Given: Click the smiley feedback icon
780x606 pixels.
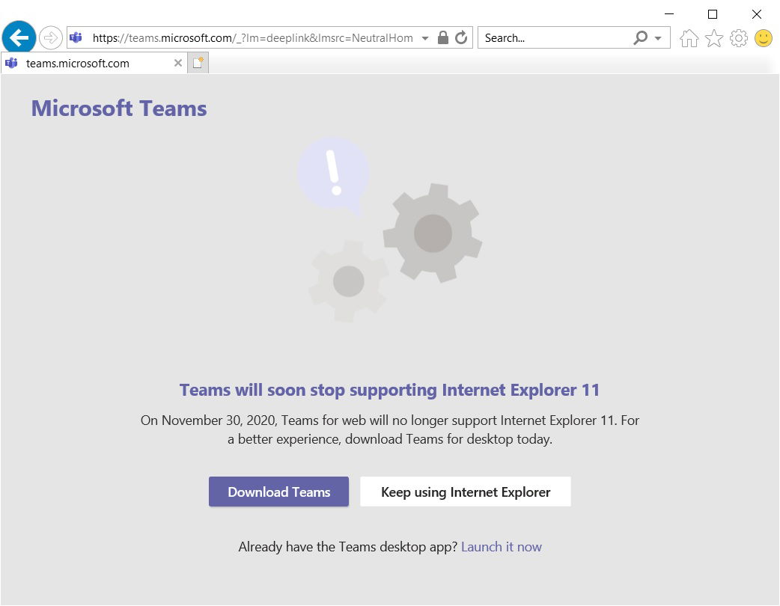Looking at the screenshot, I should [763, 37].
